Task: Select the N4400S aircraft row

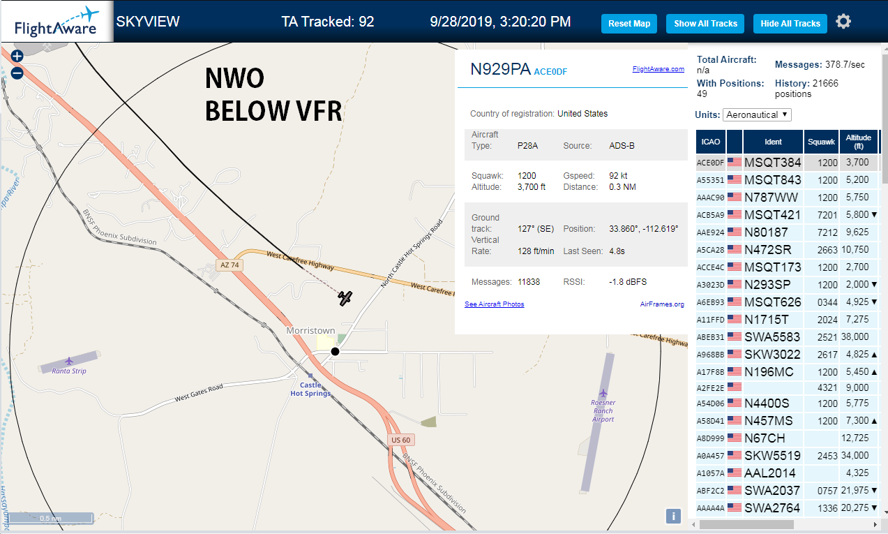Action: 788,403
